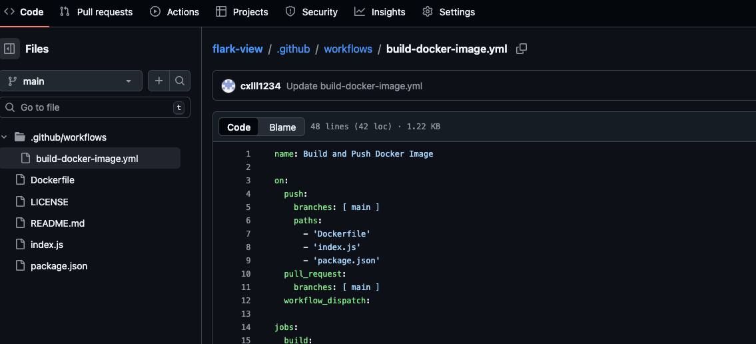
Task: Switch to Blame view
Action: click(x=282, y=127)
